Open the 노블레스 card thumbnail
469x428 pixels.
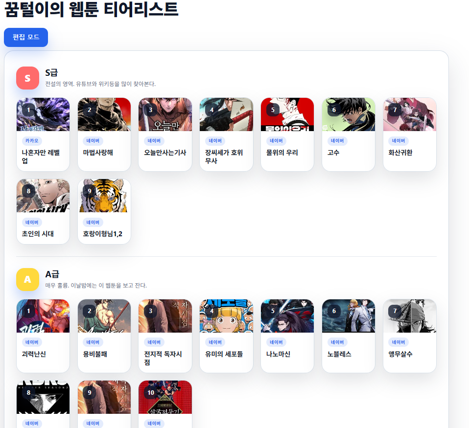point(349,316)
